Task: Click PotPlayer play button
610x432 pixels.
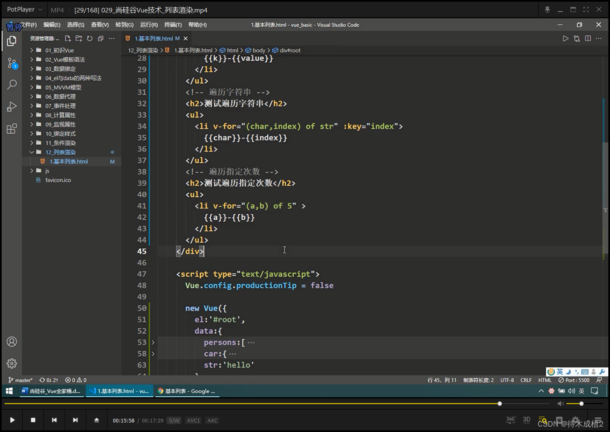Action: (x=12, y=420)
